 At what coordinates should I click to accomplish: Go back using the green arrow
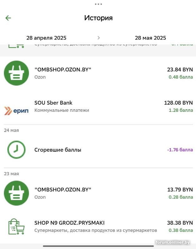click(x=8, y=18)
